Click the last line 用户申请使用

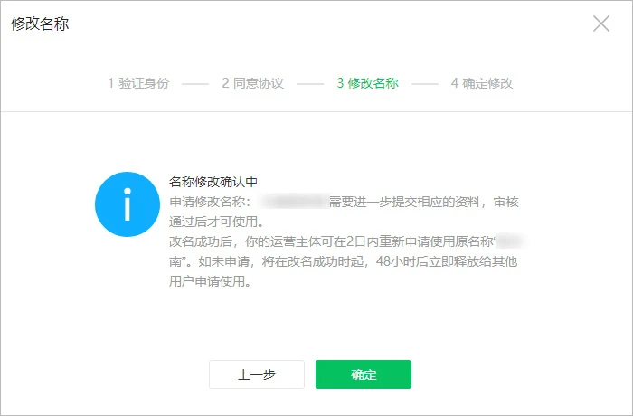click(209, 281)
